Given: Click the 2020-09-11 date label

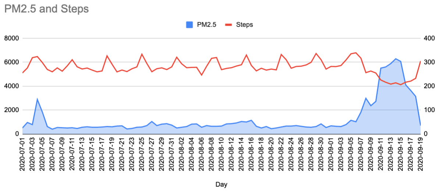Looking at the screenshot, I should 381,154.
